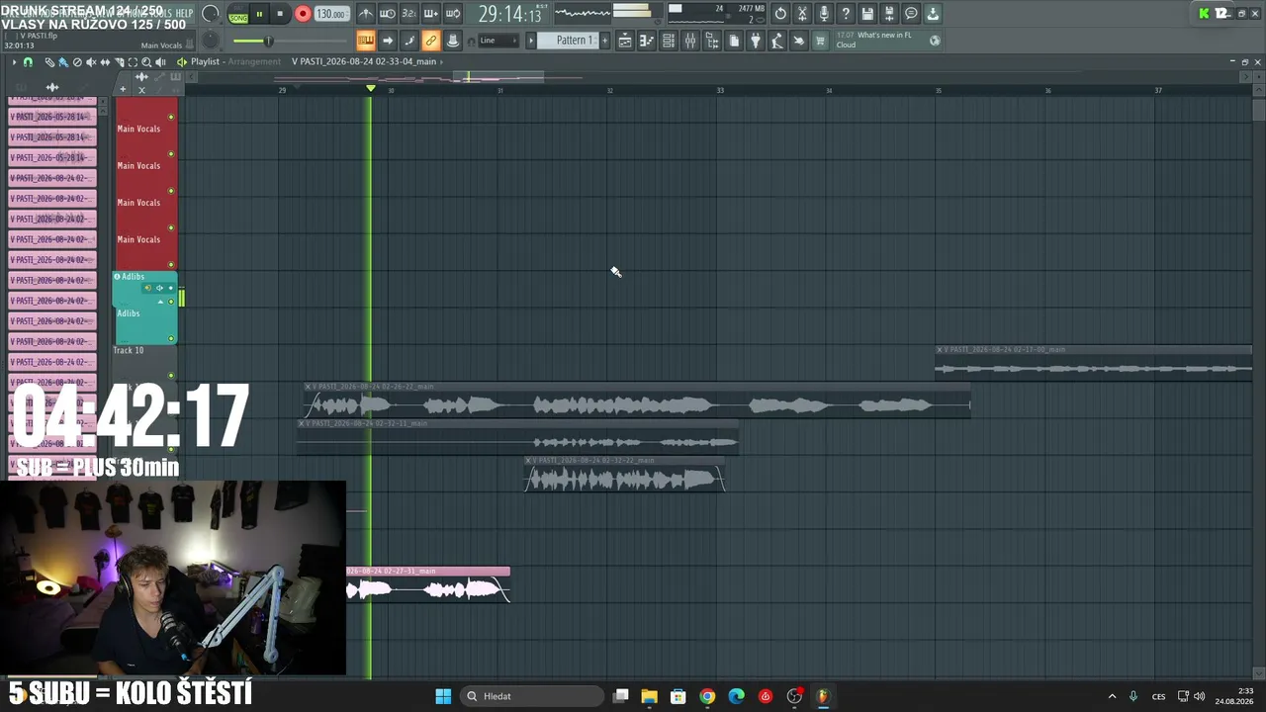The height and width of the screenshot is (712, 1266).
Task: Click the one-click audio recording microphone icon
Action: point(824,14)
